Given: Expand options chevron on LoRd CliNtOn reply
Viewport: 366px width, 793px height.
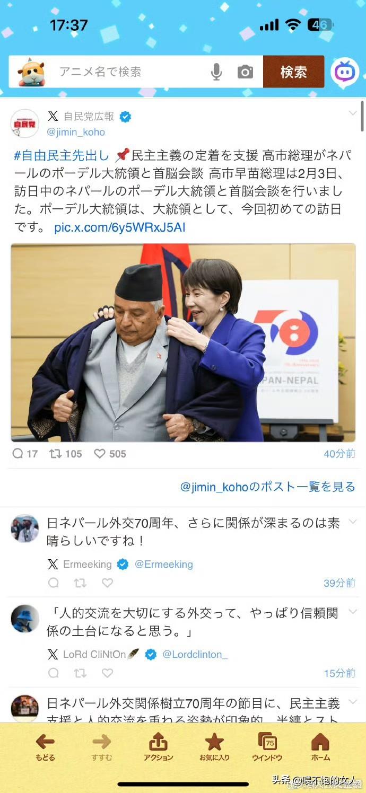Looking at the screenshot, I should [352, 613].
